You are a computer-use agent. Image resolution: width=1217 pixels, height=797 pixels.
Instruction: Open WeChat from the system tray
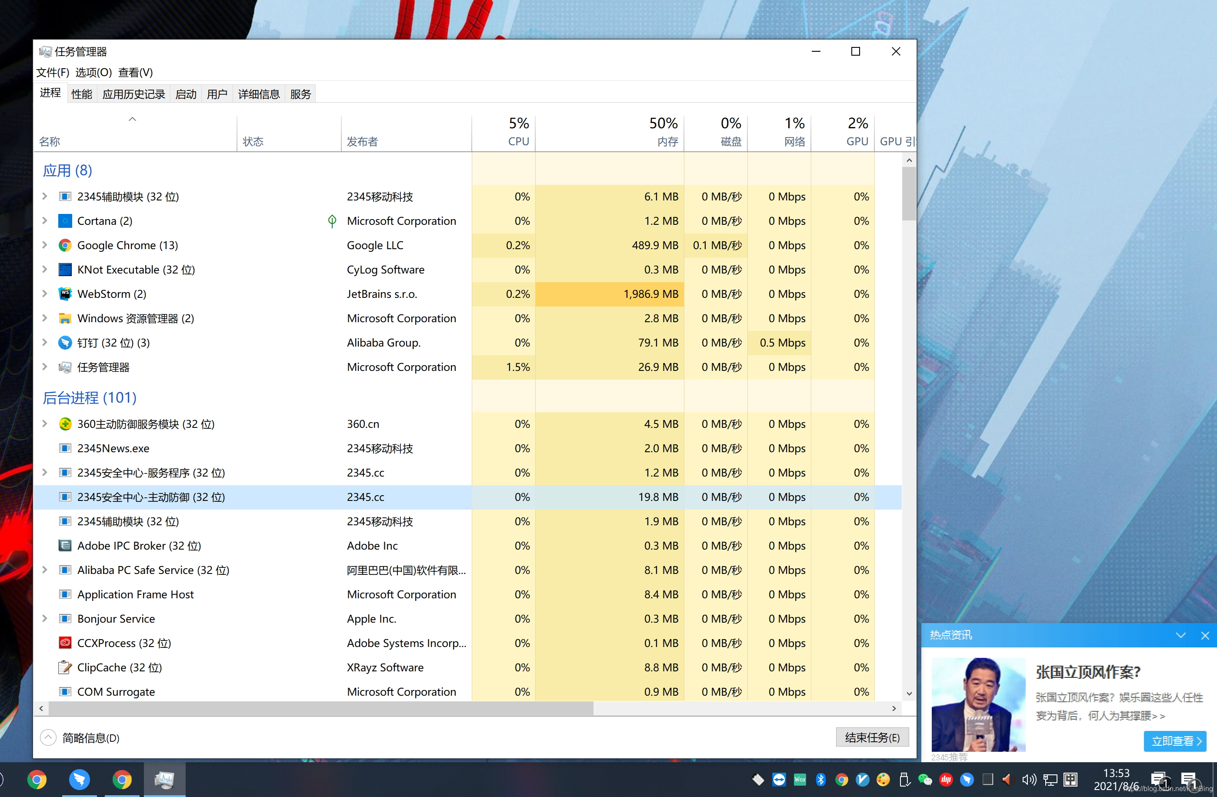click(x=925, y=780)
